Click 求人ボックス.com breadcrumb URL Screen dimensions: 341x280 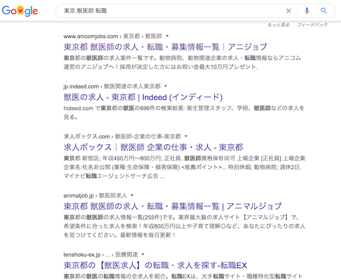point(122,137)
